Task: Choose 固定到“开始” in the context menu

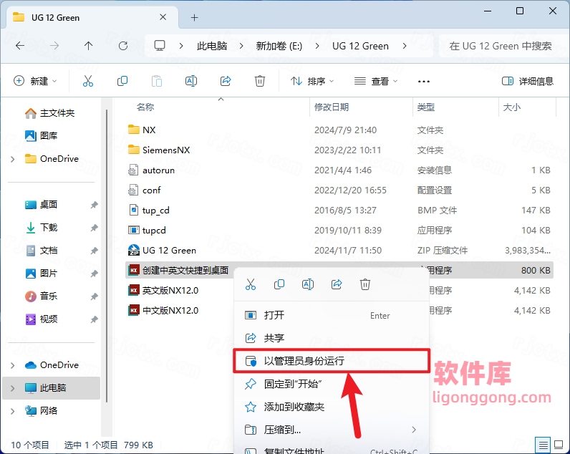Action: coord(331,384)
